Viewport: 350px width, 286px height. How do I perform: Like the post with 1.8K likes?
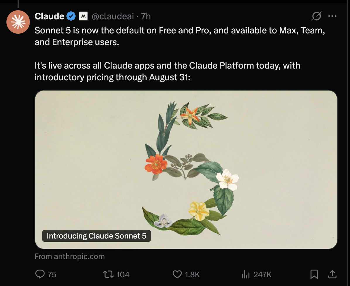pos(177,274)
